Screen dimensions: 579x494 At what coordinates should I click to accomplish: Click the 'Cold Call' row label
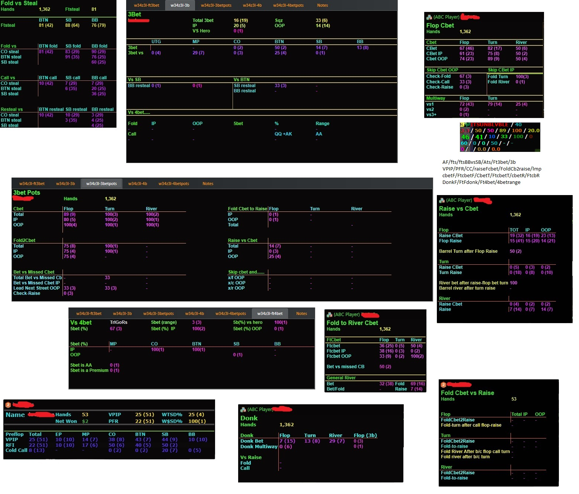16,450
